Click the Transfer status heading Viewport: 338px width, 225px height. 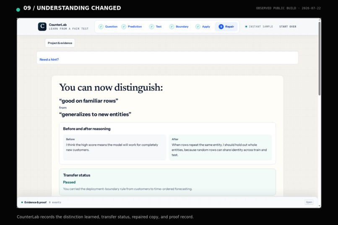[77, 175]
